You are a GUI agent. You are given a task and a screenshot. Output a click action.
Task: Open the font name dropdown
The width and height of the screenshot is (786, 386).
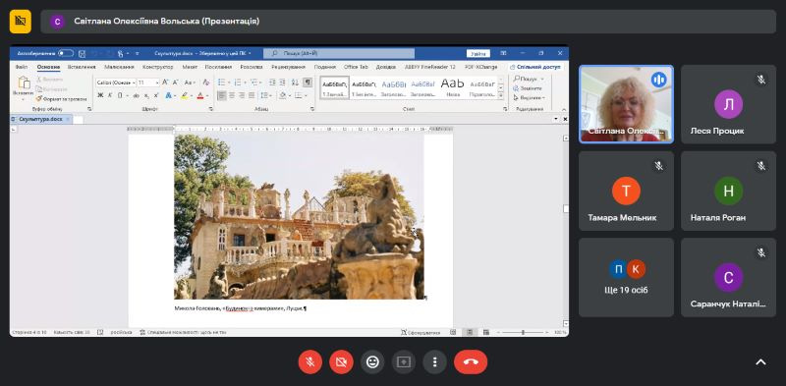[133, 83]
